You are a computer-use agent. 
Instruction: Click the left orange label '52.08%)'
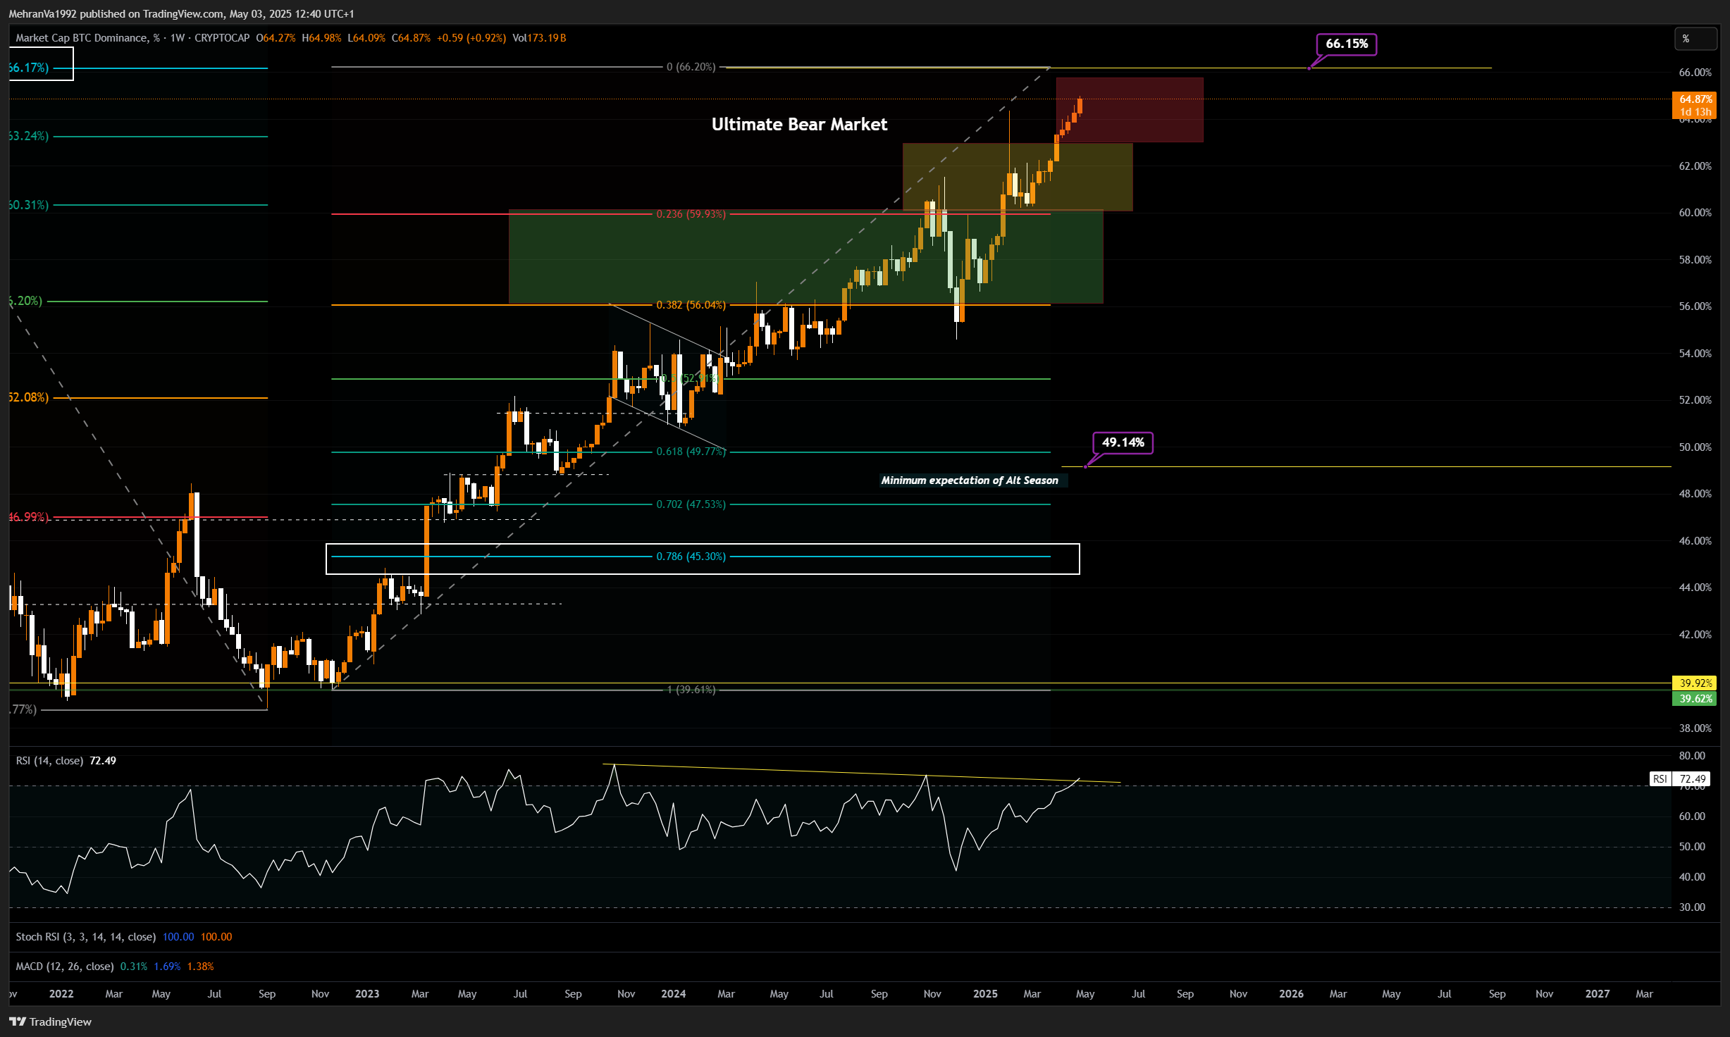coord(29,397)
